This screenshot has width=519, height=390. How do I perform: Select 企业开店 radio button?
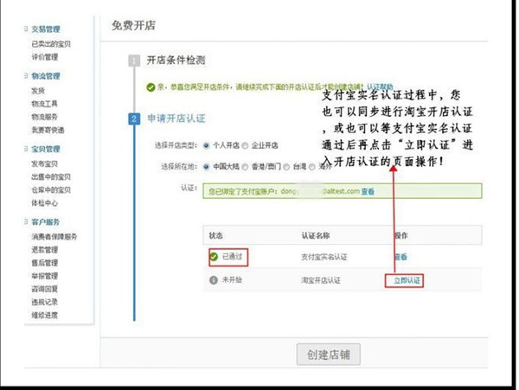click(245, 145)
